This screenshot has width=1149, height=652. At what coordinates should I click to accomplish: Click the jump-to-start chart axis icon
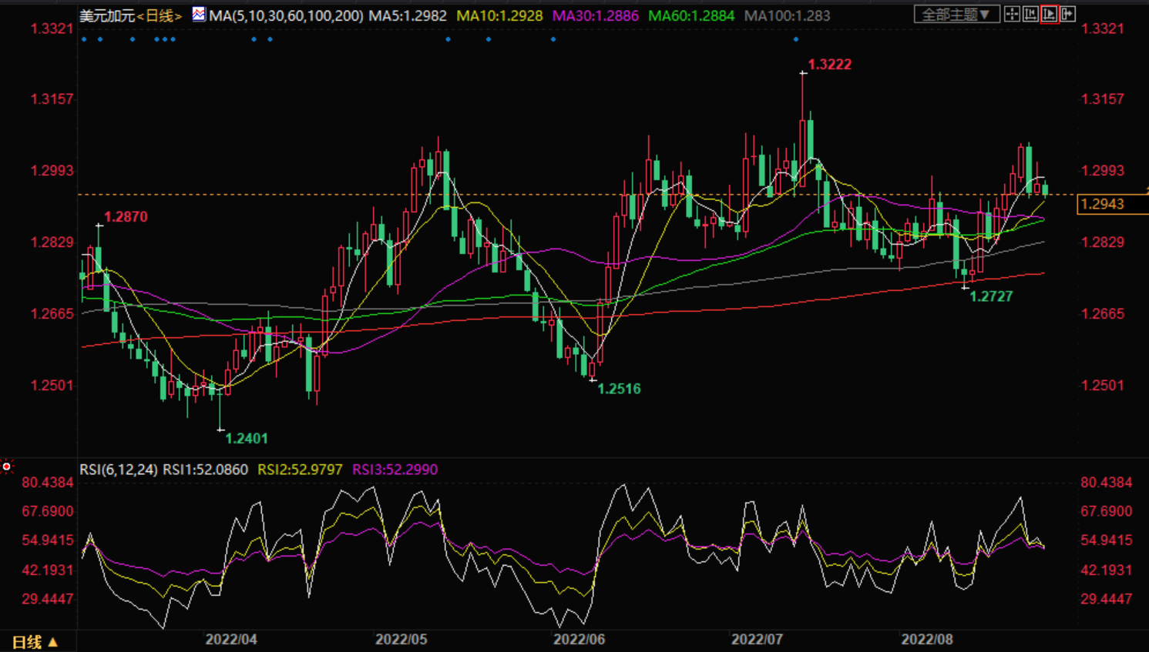(1030, 15)
